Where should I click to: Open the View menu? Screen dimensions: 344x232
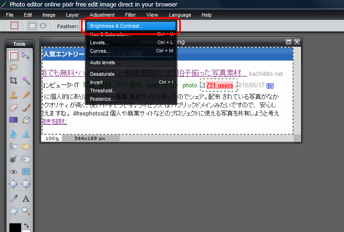152,15
